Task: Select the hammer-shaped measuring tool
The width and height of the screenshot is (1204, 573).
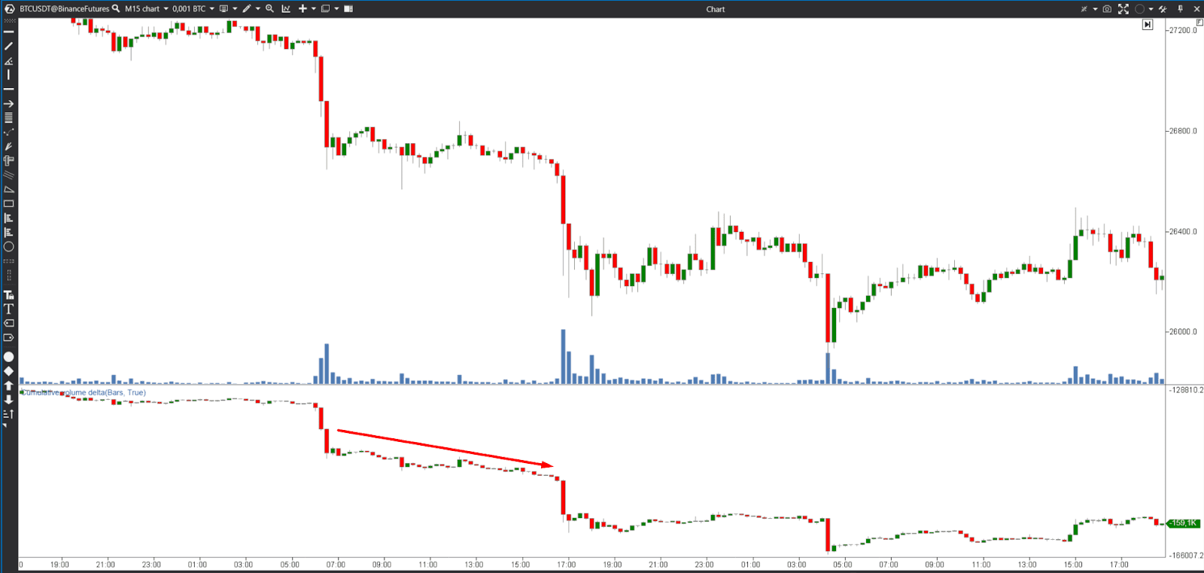Action: pos(9,160)
